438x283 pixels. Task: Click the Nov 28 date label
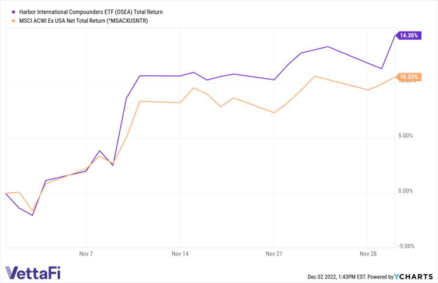point(368,254)
